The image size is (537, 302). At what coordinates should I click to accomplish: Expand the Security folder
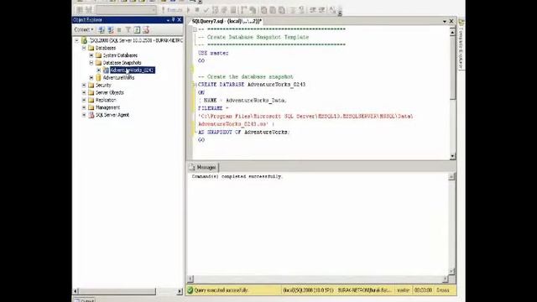click(x=84, y=85)
